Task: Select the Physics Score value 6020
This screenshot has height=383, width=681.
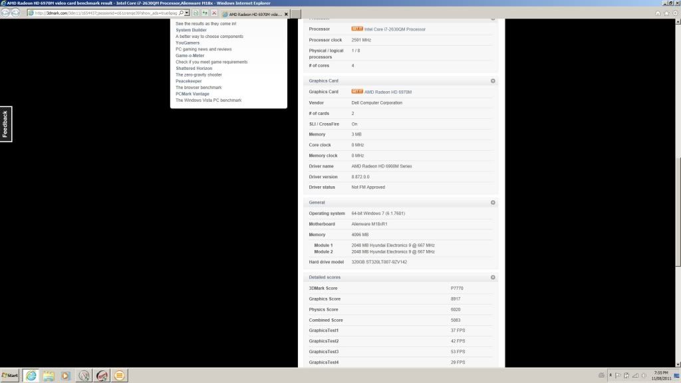Action: (x=456, y=310)
